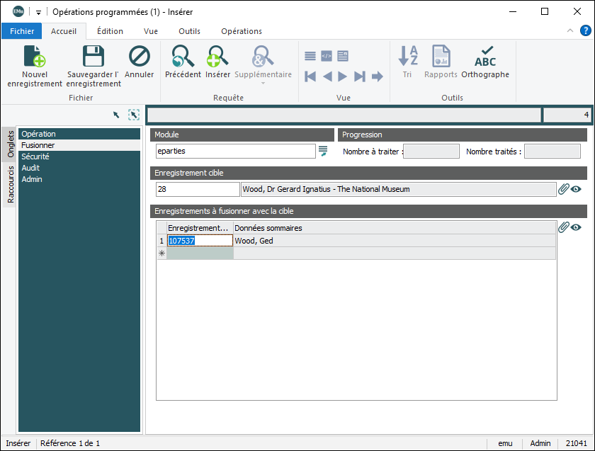Click the Précédent search icon
Viewport: 595px width, 451px height.
point(183,57)
